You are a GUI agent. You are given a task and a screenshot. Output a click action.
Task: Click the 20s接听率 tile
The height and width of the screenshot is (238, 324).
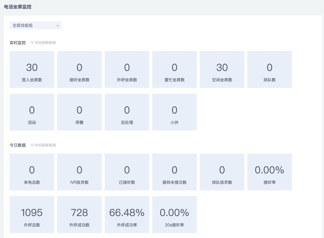pos(174,215)
